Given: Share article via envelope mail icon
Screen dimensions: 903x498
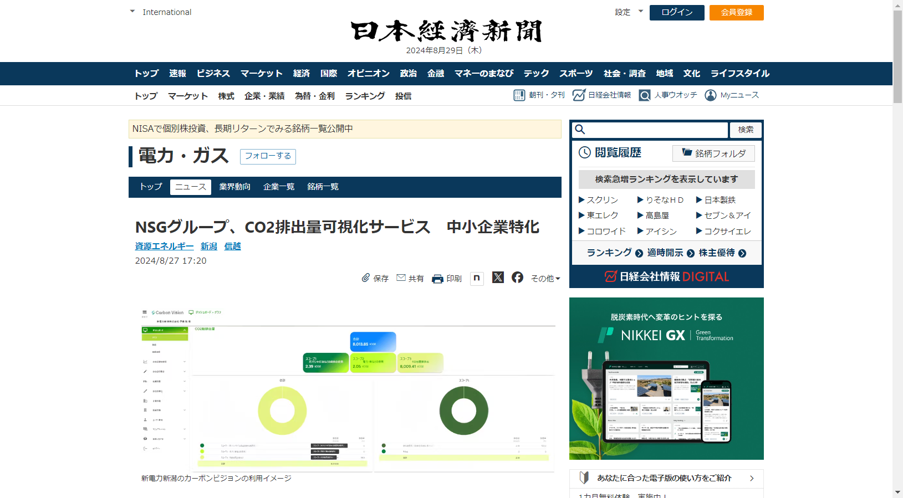Looking at the screenshot, I should [401, 278].
